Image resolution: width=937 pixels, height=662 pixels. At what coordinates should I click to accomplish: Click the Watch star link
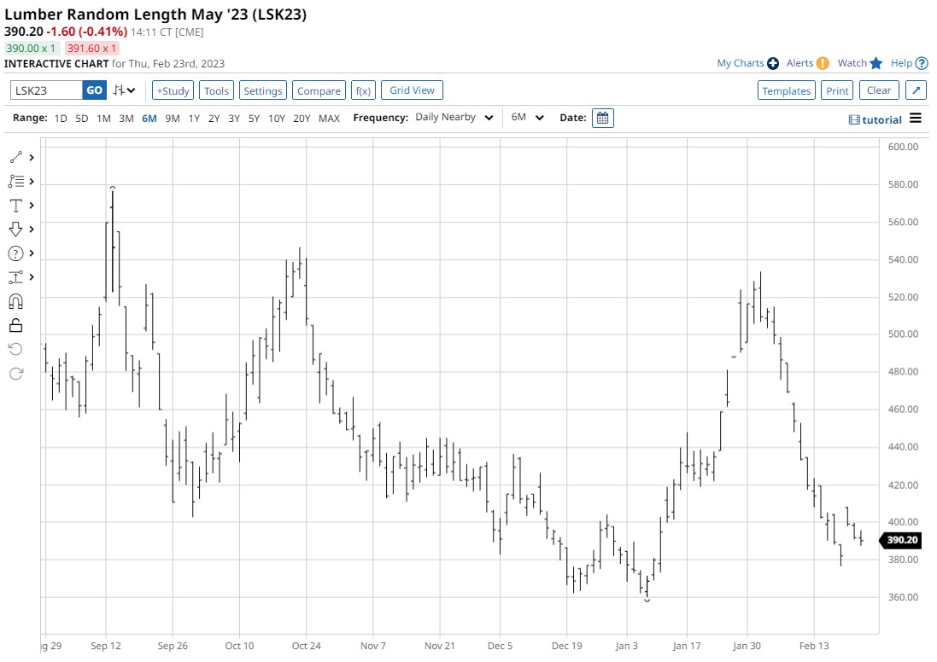click(x=860, y=62)
